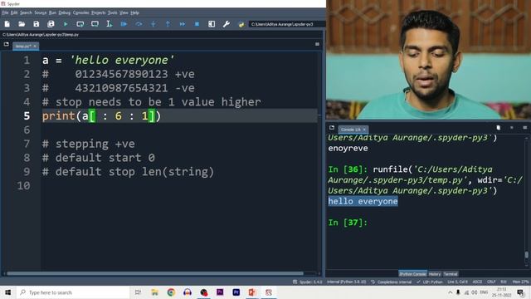Viewport: 531px width, 299px height.
Task: Save all files toolbar icon
Action: tap(51, 24)
